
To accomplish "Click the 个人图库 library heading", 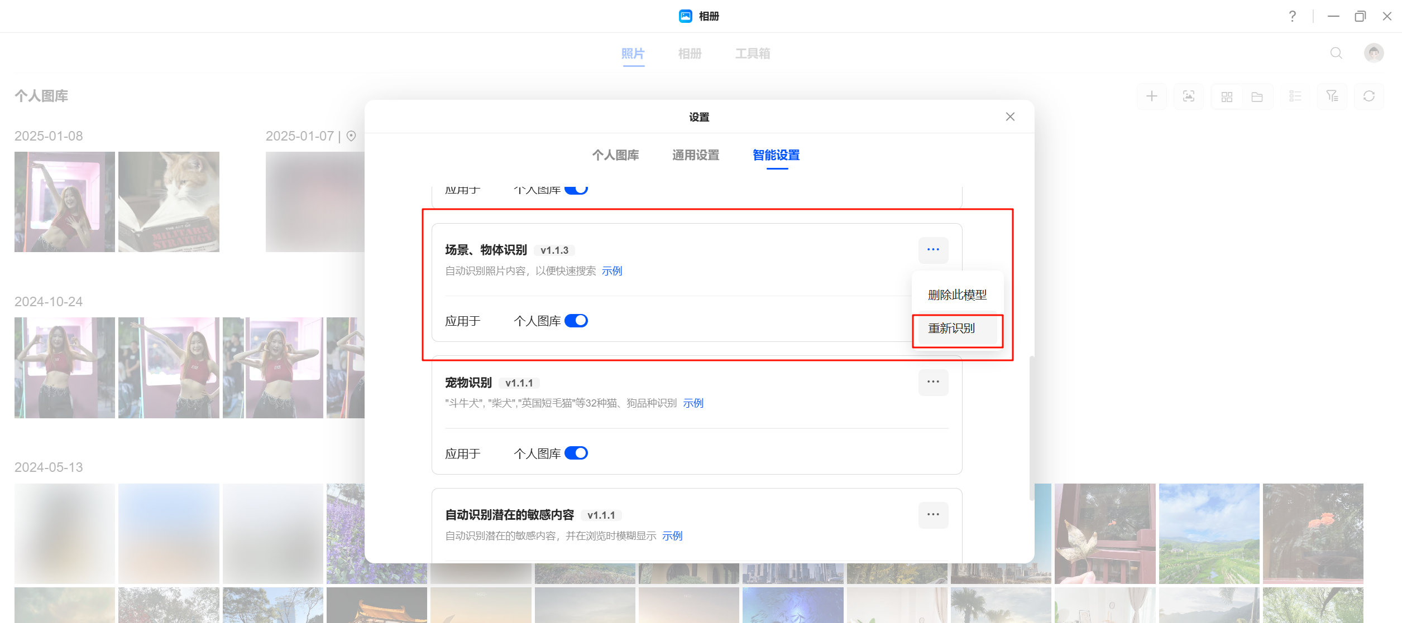I will tap(41, 96).
